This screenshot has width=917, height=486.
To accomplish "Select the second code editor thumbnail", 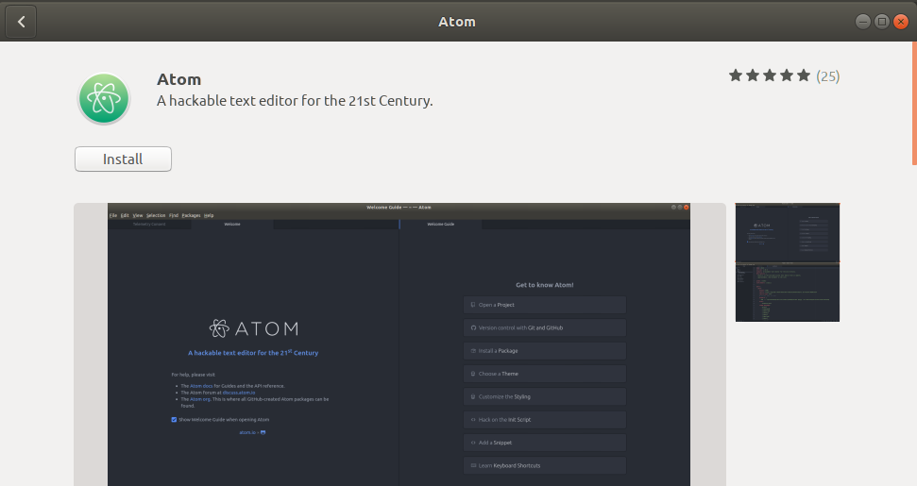I will click(787, 293).
